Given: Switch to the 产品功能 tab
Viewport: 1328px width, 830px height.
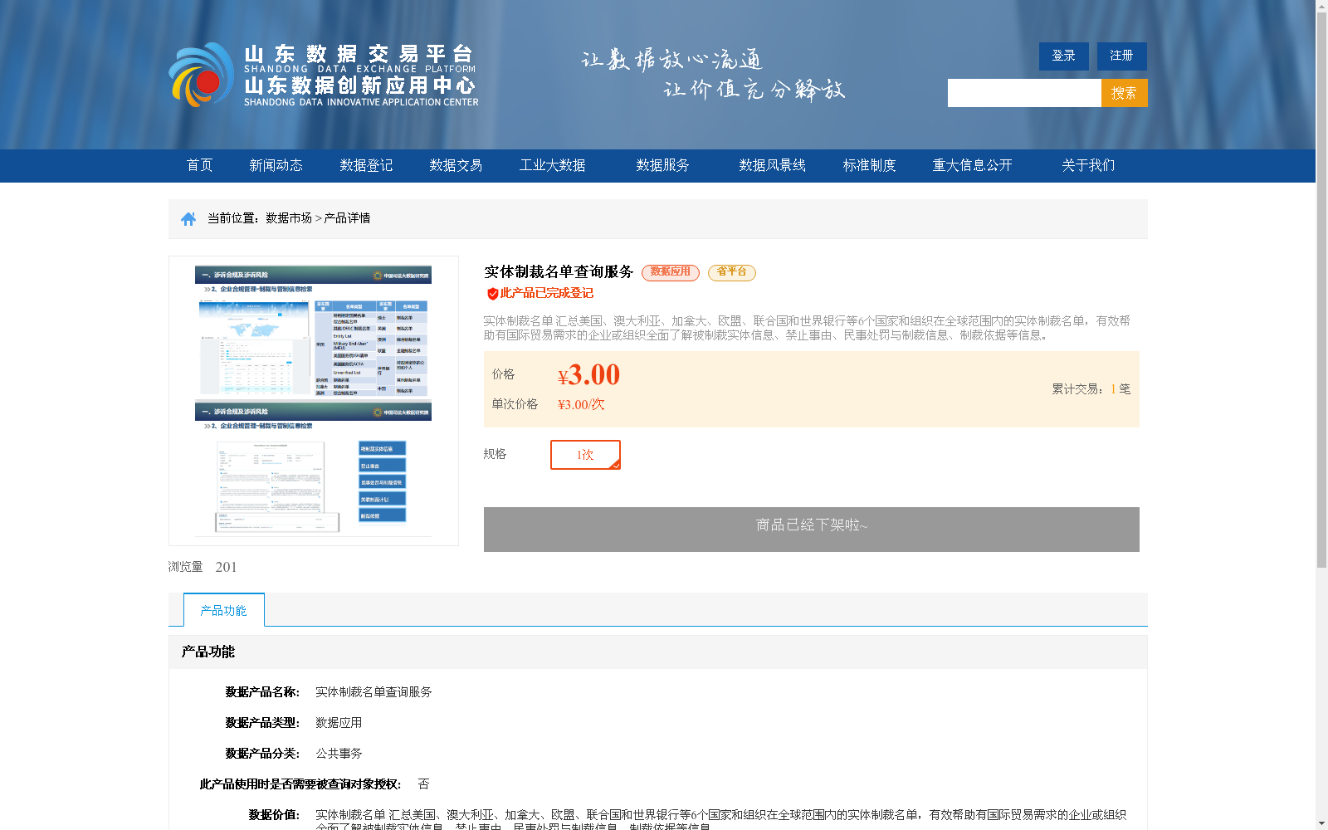Looking at the screenshot, I should tap(224, 610).
